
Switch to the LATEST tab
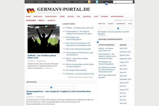111,24
